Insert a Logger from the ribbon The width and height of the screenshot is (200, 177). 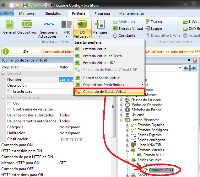[154, 29]
